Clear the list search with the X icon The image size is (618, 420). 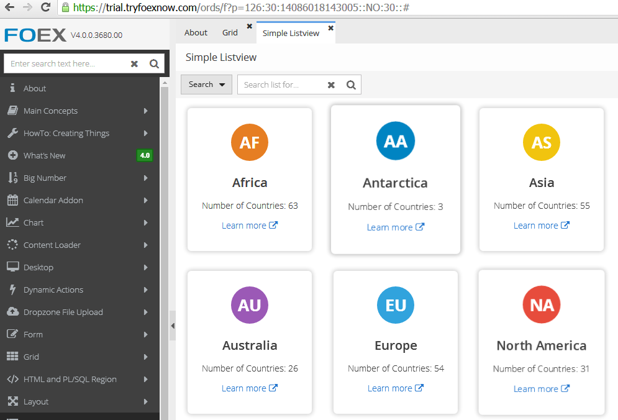coord(330,84)
